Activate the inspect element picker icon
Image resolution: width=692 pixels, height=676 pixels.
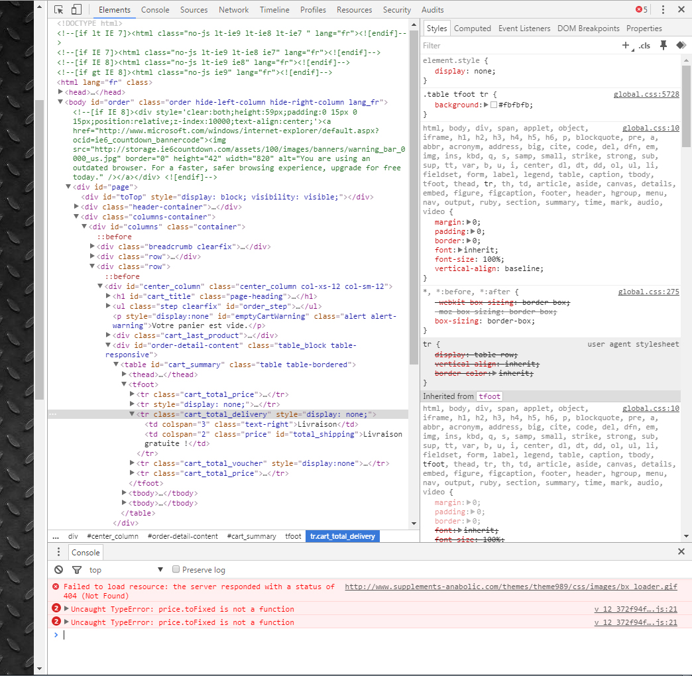59,10
